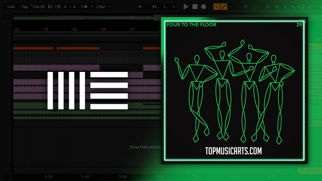
Task: Click the Drop Files and Devices text area
Action: coord(145,147)
